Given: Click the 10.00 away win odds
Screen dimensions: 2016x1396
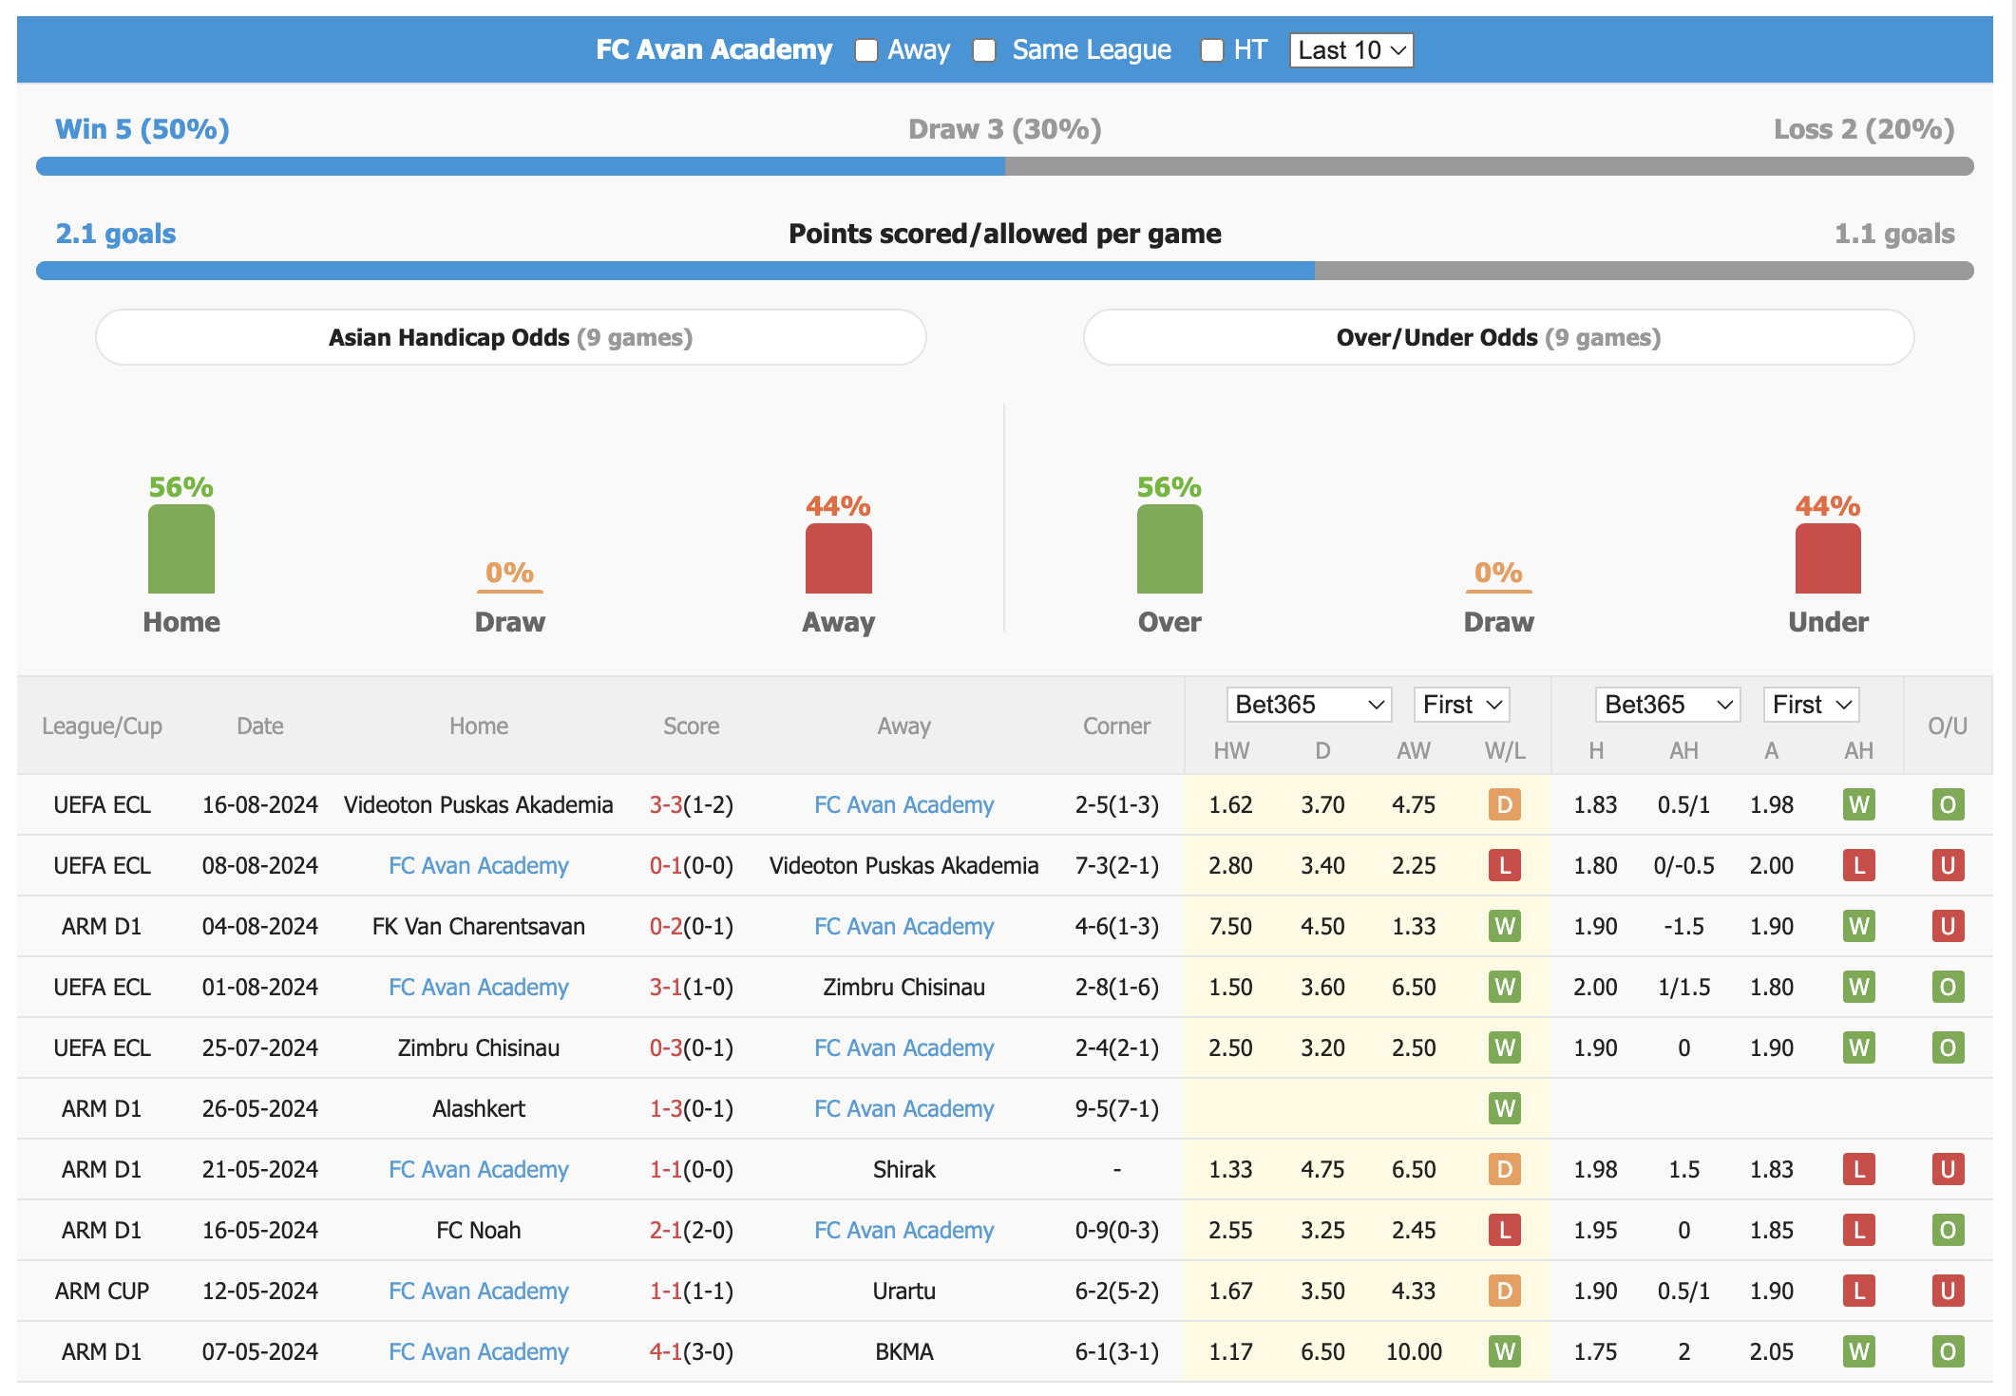Looking at the screenshot, I should 1414,1351.
